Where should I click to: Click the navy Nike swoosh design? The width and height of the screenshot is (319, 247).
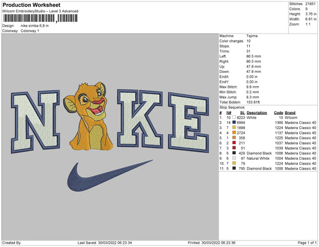point(110,176)
